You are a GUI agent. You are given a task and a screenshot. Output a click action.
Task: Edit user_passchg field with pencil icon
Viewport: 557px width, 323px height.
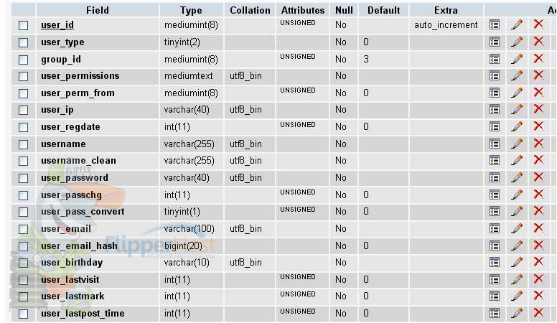[x=517, y=195]
